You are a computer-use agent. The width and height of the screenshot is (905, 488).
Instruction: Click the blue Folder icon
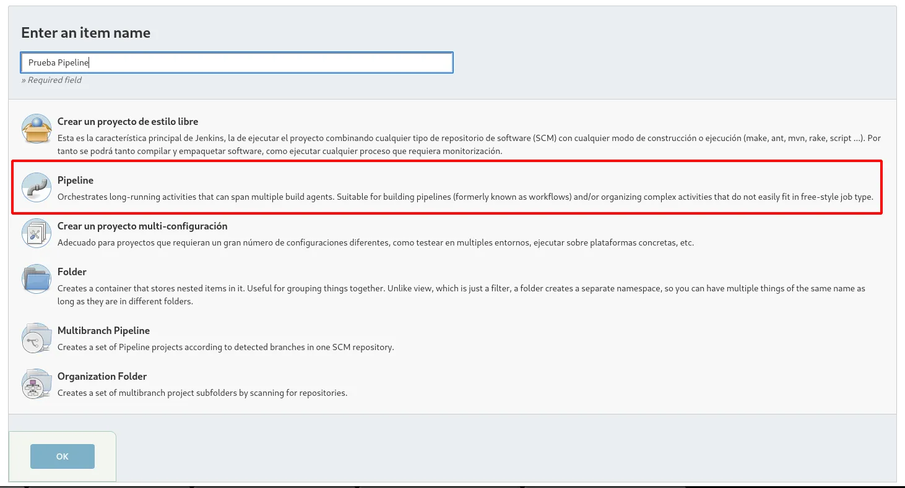[x=36, y=278]
